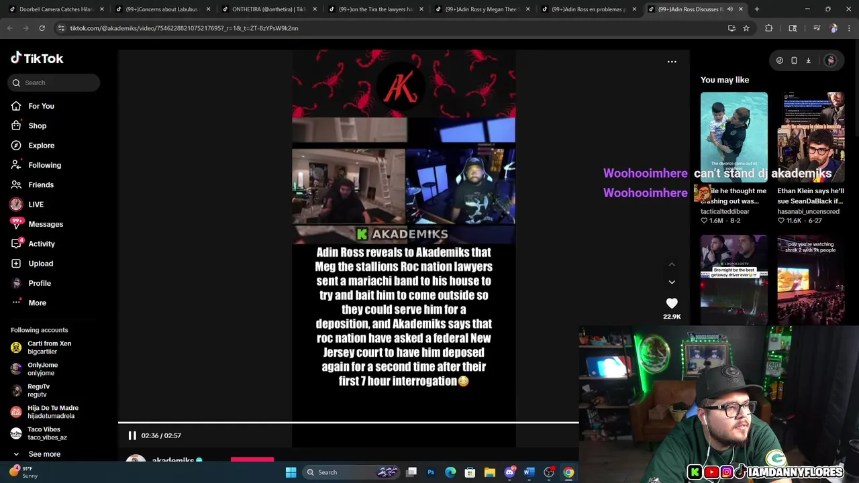The width and height of the screenshot is (859, 483).
Task: Reload the current page
Action: [x=42, y=28]
